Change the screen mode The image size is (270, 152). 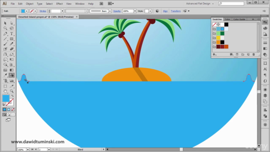pyautogui.click(x=8, y=120)
